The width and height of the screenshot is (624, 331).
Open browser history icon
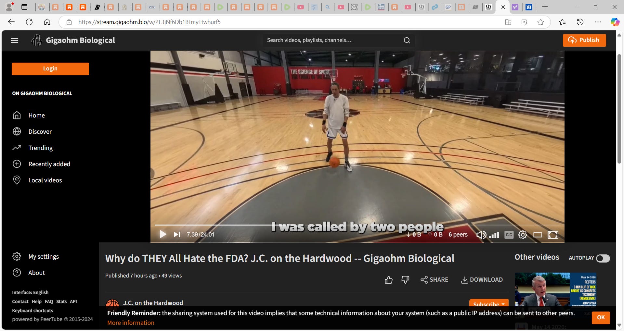tap(580, 22)
